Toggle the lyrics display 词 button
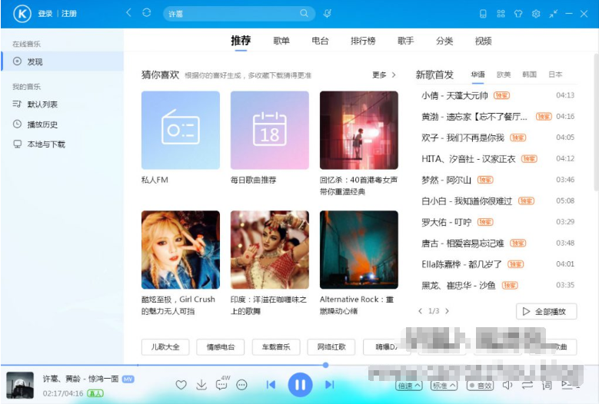Image resolution: width=599 pixels, height=404 pixels. coord(547,385)
